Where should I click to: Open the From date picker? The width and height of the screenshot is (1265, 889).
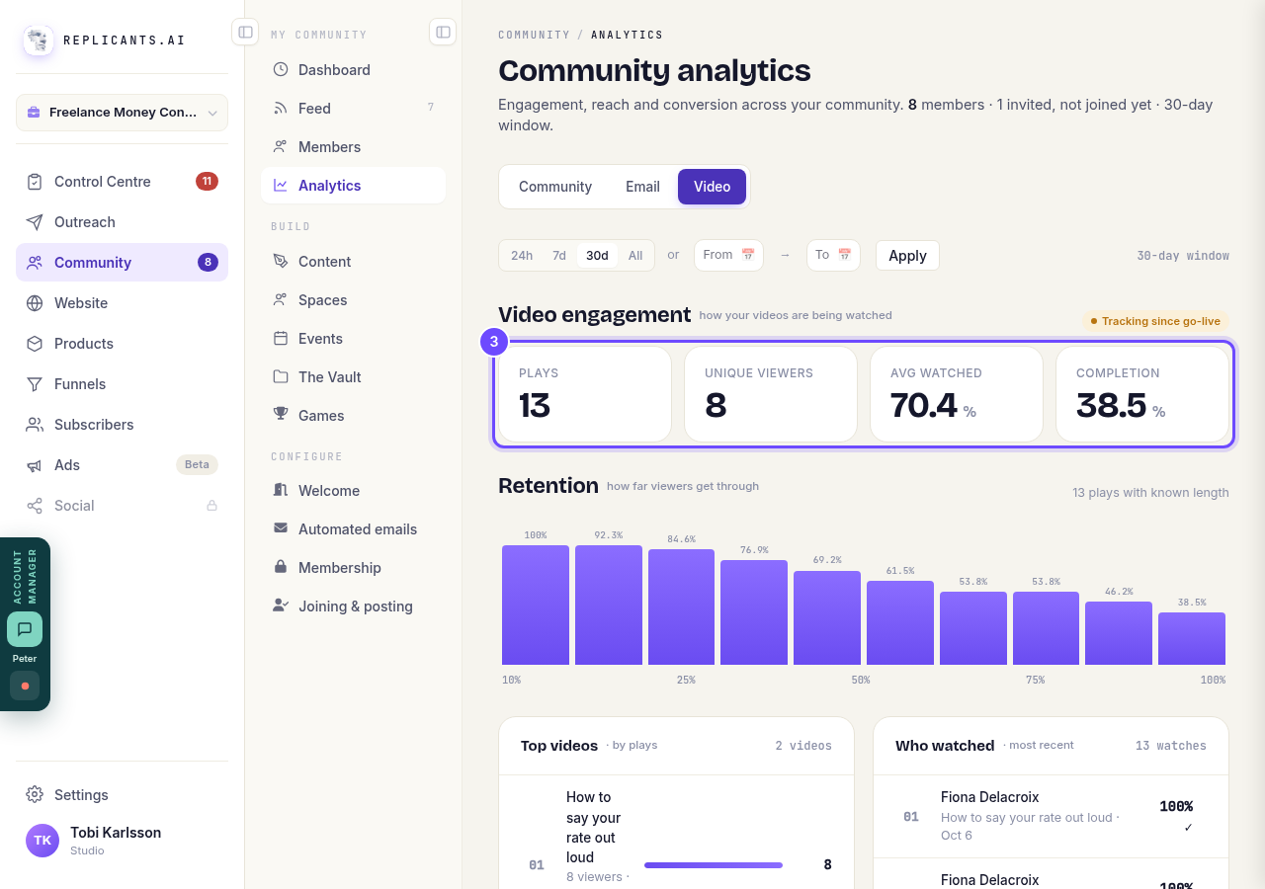point(728,255)
